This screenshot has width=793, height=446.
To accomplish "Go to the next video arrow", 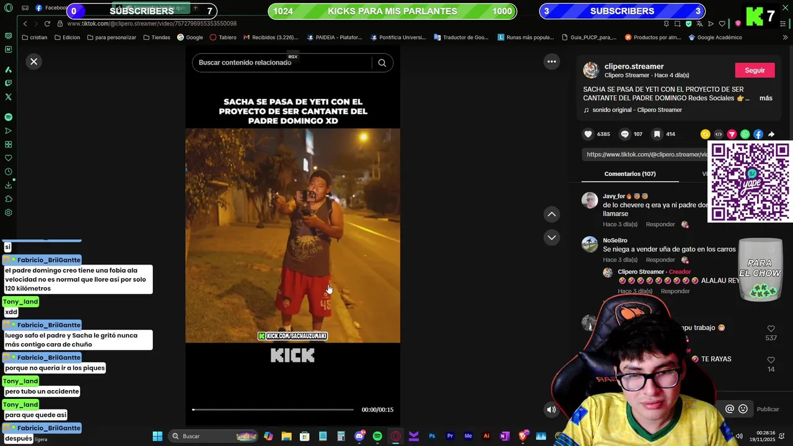I will (551, 237).
